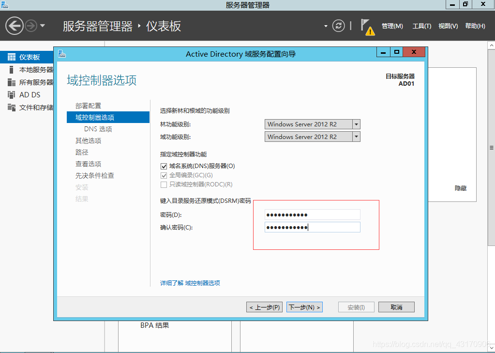This screenshot has height=353, width=495.
Task: Click the refresh icon in header
Action: coord(339,26)
